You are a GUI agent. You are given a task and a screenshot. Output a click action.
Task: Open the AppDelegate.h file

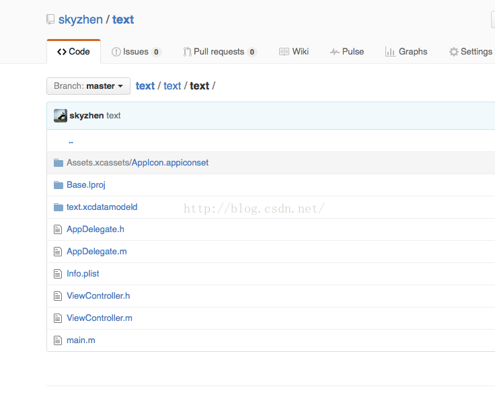pos(96,229)
